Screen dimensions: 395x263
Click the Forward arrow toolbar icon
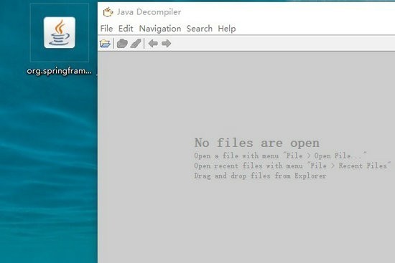[167, 44]
